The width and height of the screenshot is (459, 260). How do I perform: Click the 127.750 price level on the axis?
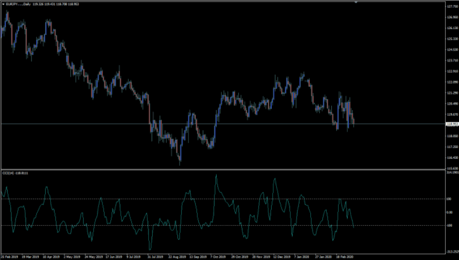pyautogui.click(x=451, y=6)
